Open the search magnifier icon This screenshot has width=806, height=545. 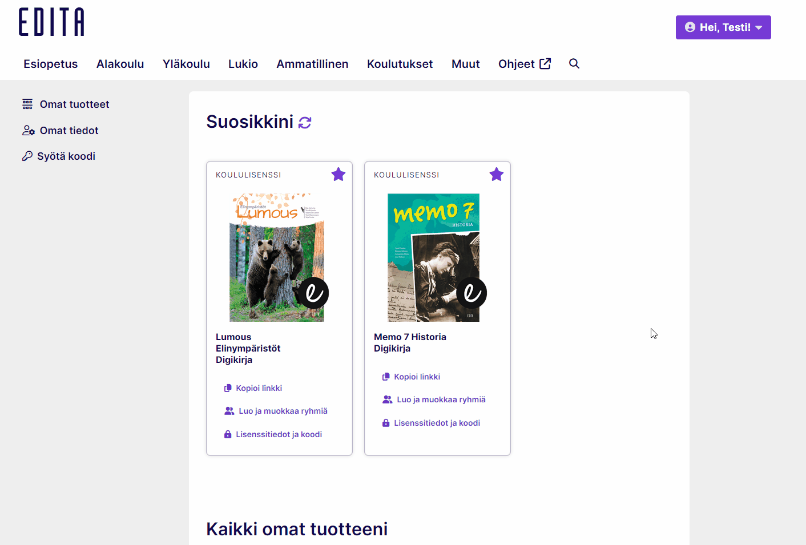(574, 64)
